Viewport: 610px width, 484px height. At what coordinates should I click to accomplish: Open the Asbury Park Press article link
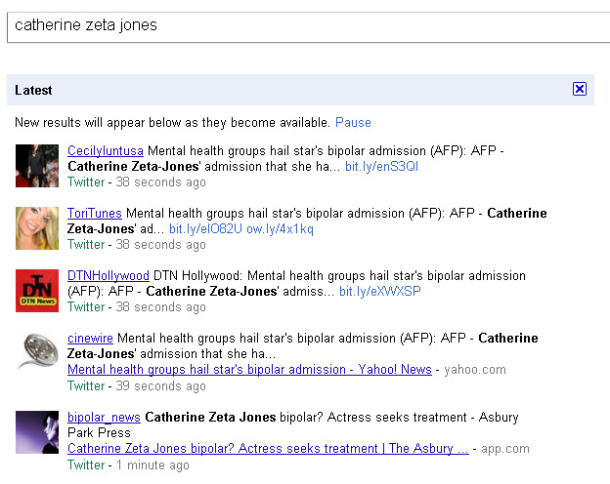268,449
